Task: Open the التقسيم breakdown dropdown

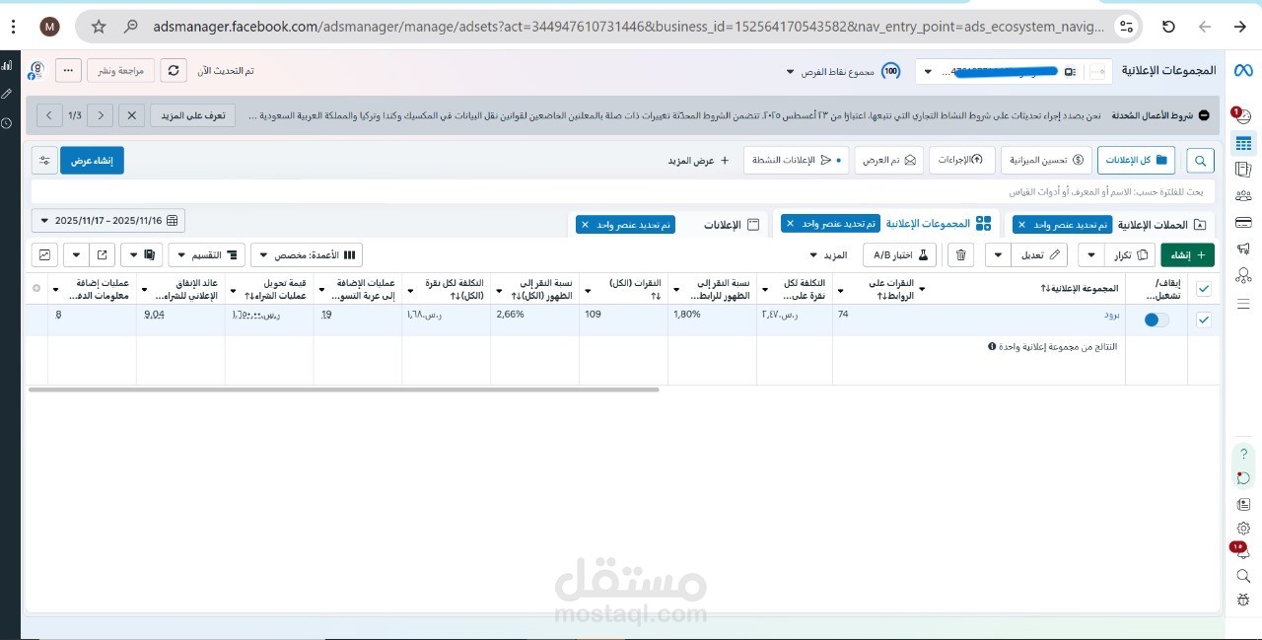Action: [206, 254]
